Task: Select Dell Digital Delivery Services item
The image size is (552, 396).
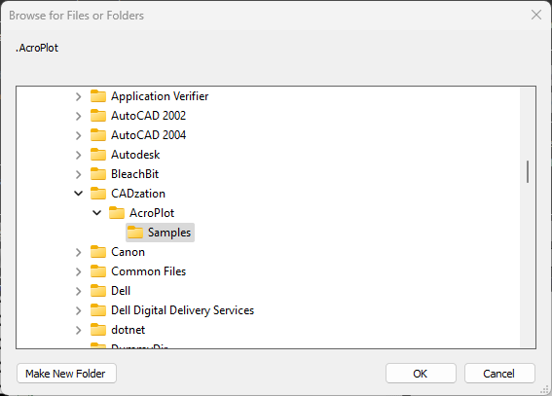Action: [x=182, y=310]
